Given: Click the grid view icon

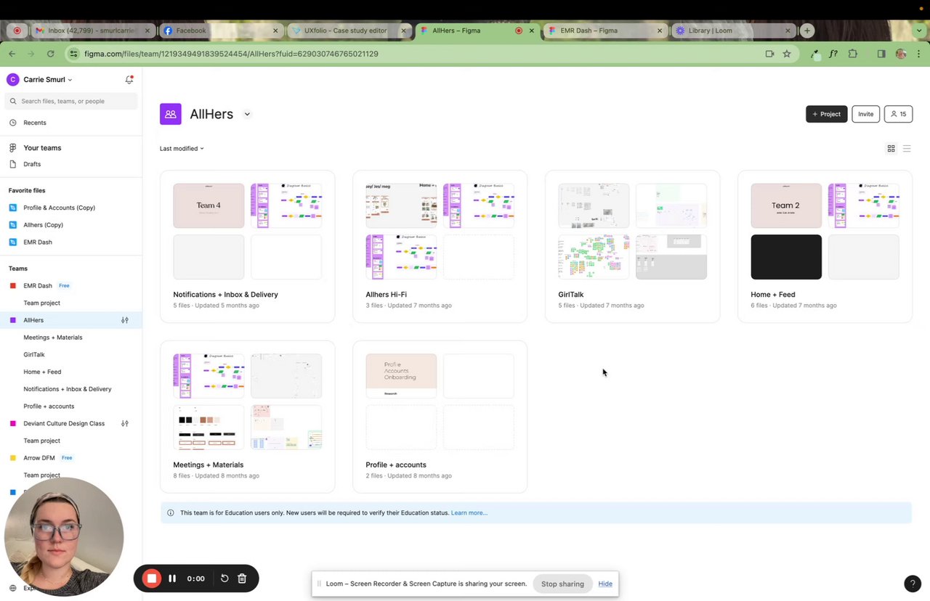Looking at the screenshot, I should tap(891, 149).
